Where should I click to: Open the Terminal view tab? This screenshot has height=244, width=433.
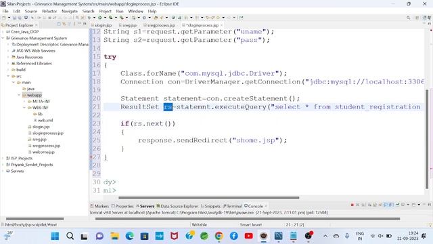pos(232,206)
